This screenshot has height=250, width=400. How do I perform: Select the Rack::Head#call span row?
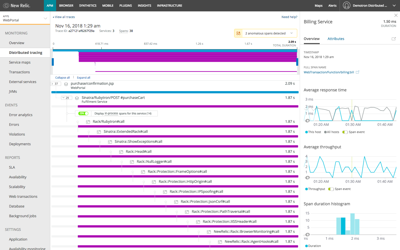pos(175,153)
